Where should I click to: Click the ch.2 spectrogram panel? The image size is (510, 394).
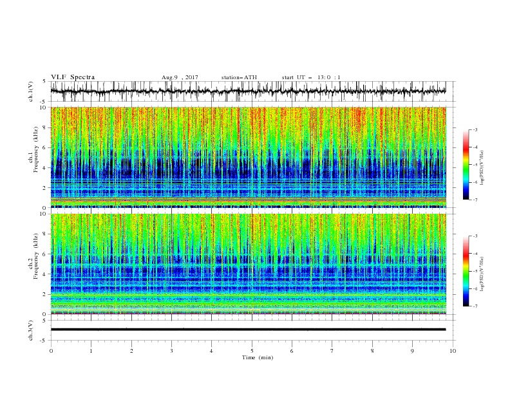[248, 264]
